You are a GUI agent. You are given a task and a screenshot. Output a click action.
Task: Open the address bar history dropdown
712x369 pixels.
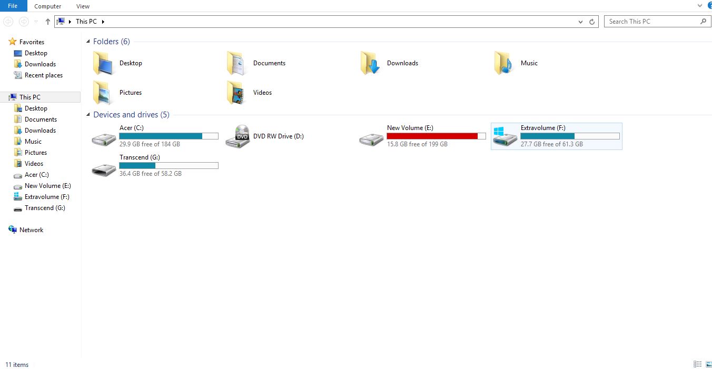581,22
